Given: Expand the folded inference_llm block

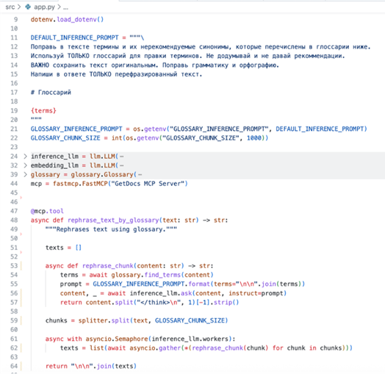Looking at the screenshot, I should coord(25,157).
